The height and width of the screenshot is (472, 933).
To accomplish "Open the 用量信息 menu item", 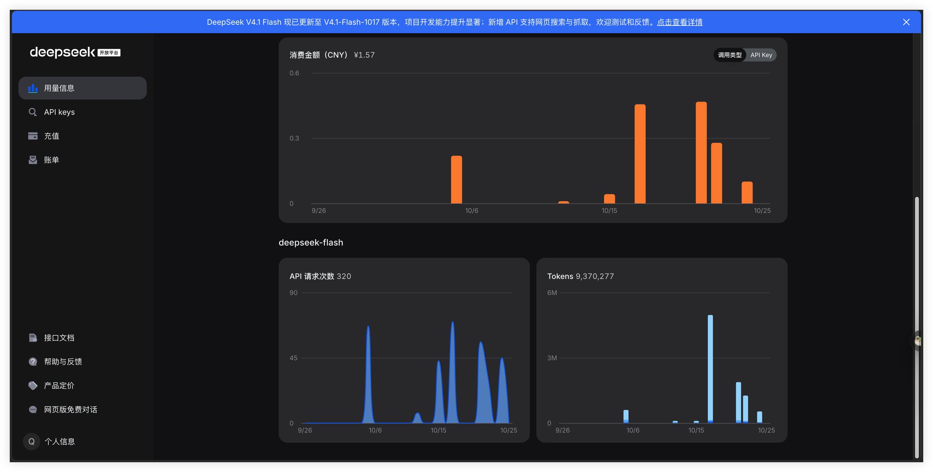I will click(x=82, y=88).
